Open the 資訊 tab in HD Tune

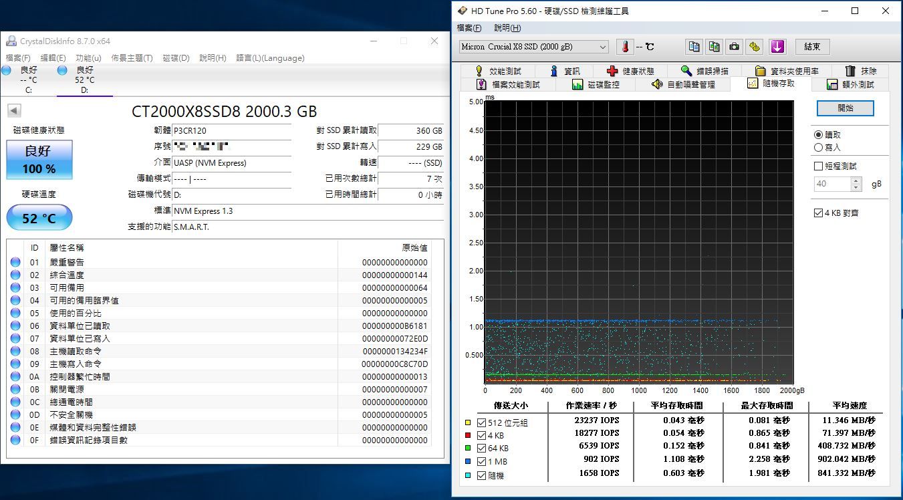point(565,71)
